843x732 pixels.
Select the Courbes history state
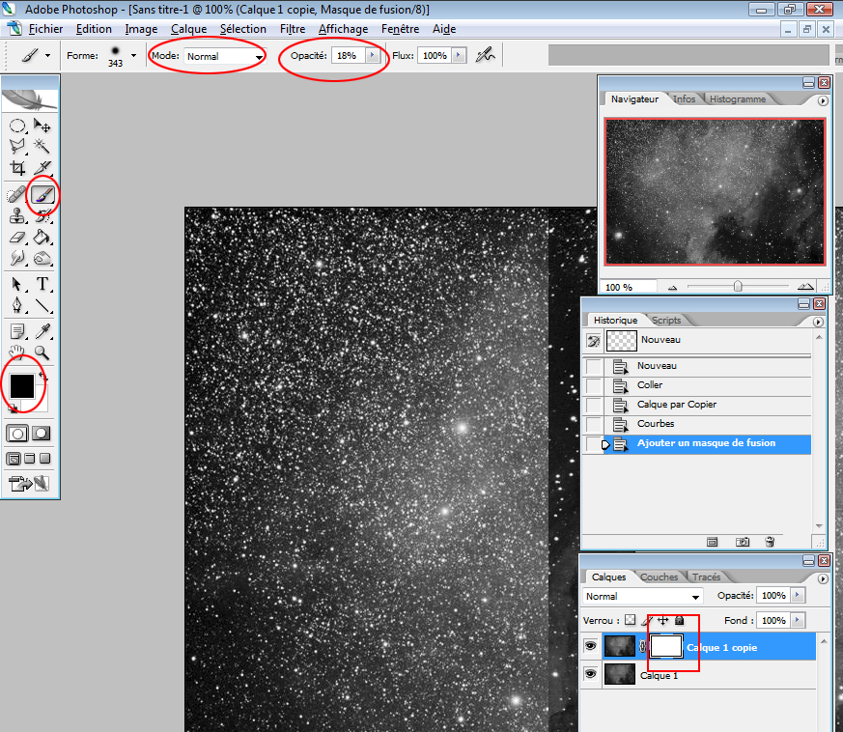tap(697, 424)
